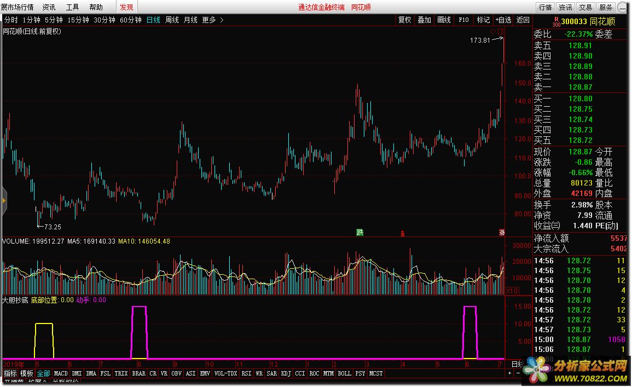Select the OBV indicator
This screenshot has width=632, height=387.
tap(176, 374)
